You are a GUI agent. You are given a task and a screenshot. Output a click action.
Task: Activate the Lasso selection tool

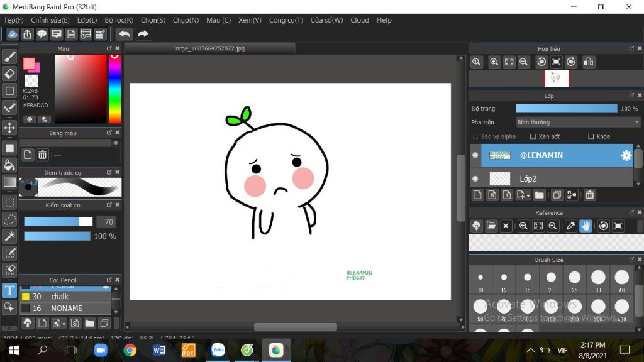[x=9, y=219]
